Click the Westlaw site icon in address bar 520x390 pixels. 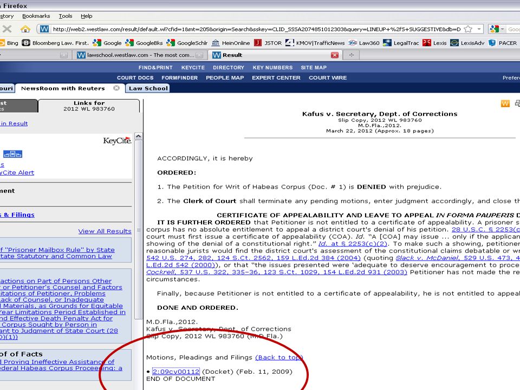pyautogui.click(x=44, y=29)
